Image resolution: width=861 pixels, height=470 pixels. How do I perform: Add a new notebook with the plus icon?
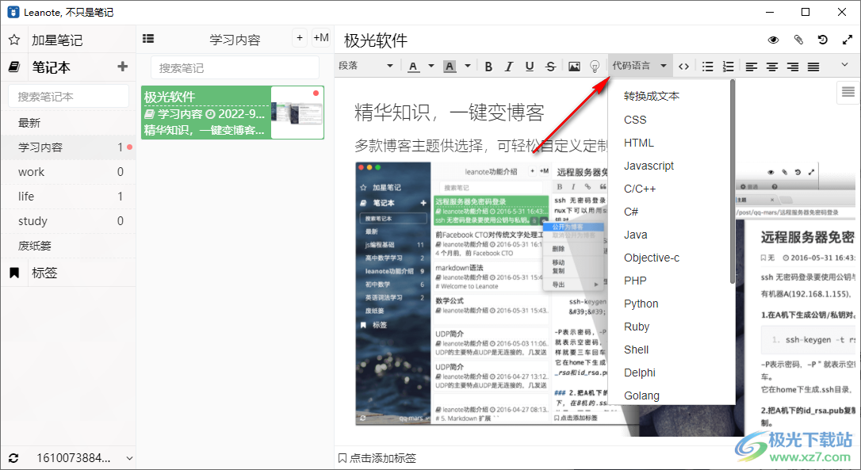pos(122,67)
